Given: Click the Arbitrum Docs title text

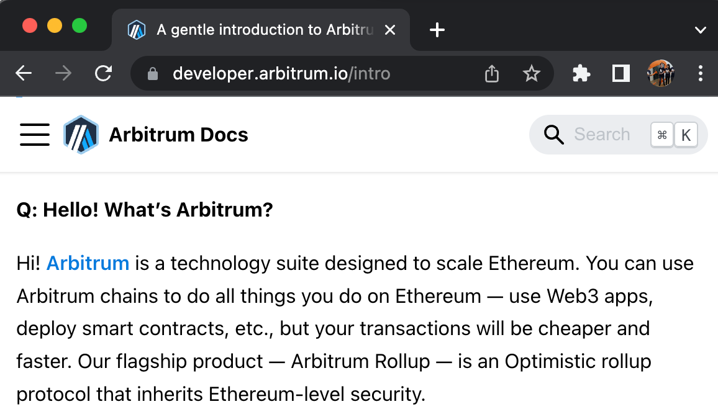Looking at the screenshot, I should coord(178,135).
